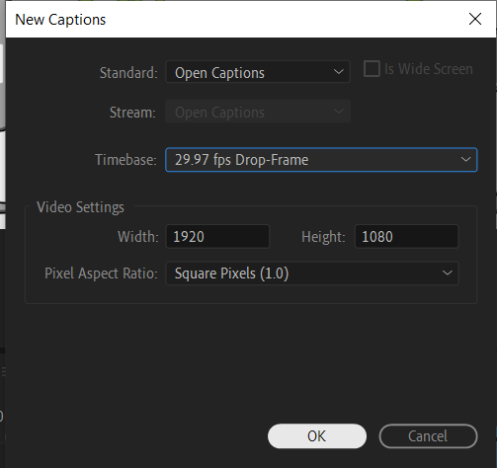Click the Timebase label text
This screenshot has height=468, width=497.
tap(125, 160)
